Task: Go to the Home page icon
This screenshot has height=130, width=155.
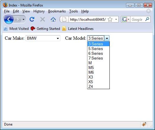Action: (53, 19)
